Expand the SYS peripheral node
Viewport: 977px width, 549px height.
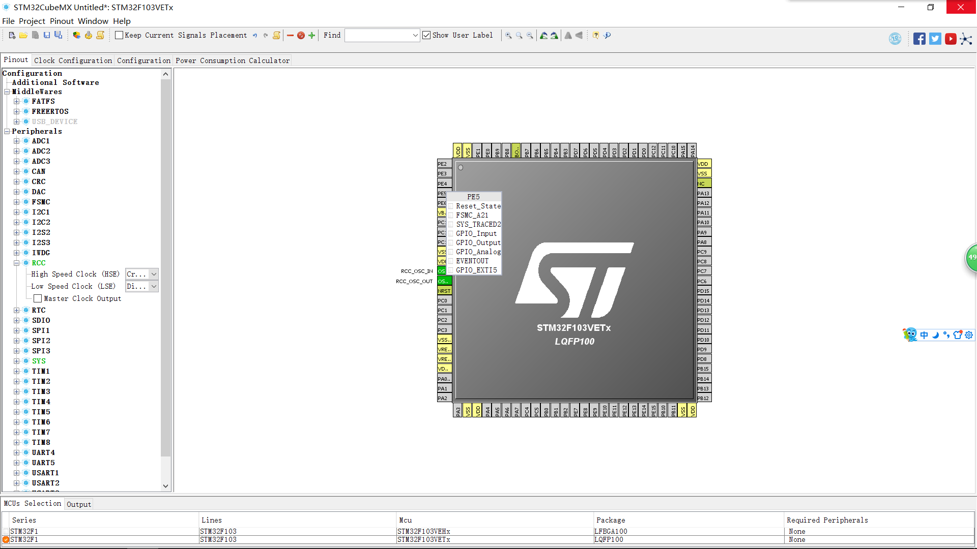17,361
